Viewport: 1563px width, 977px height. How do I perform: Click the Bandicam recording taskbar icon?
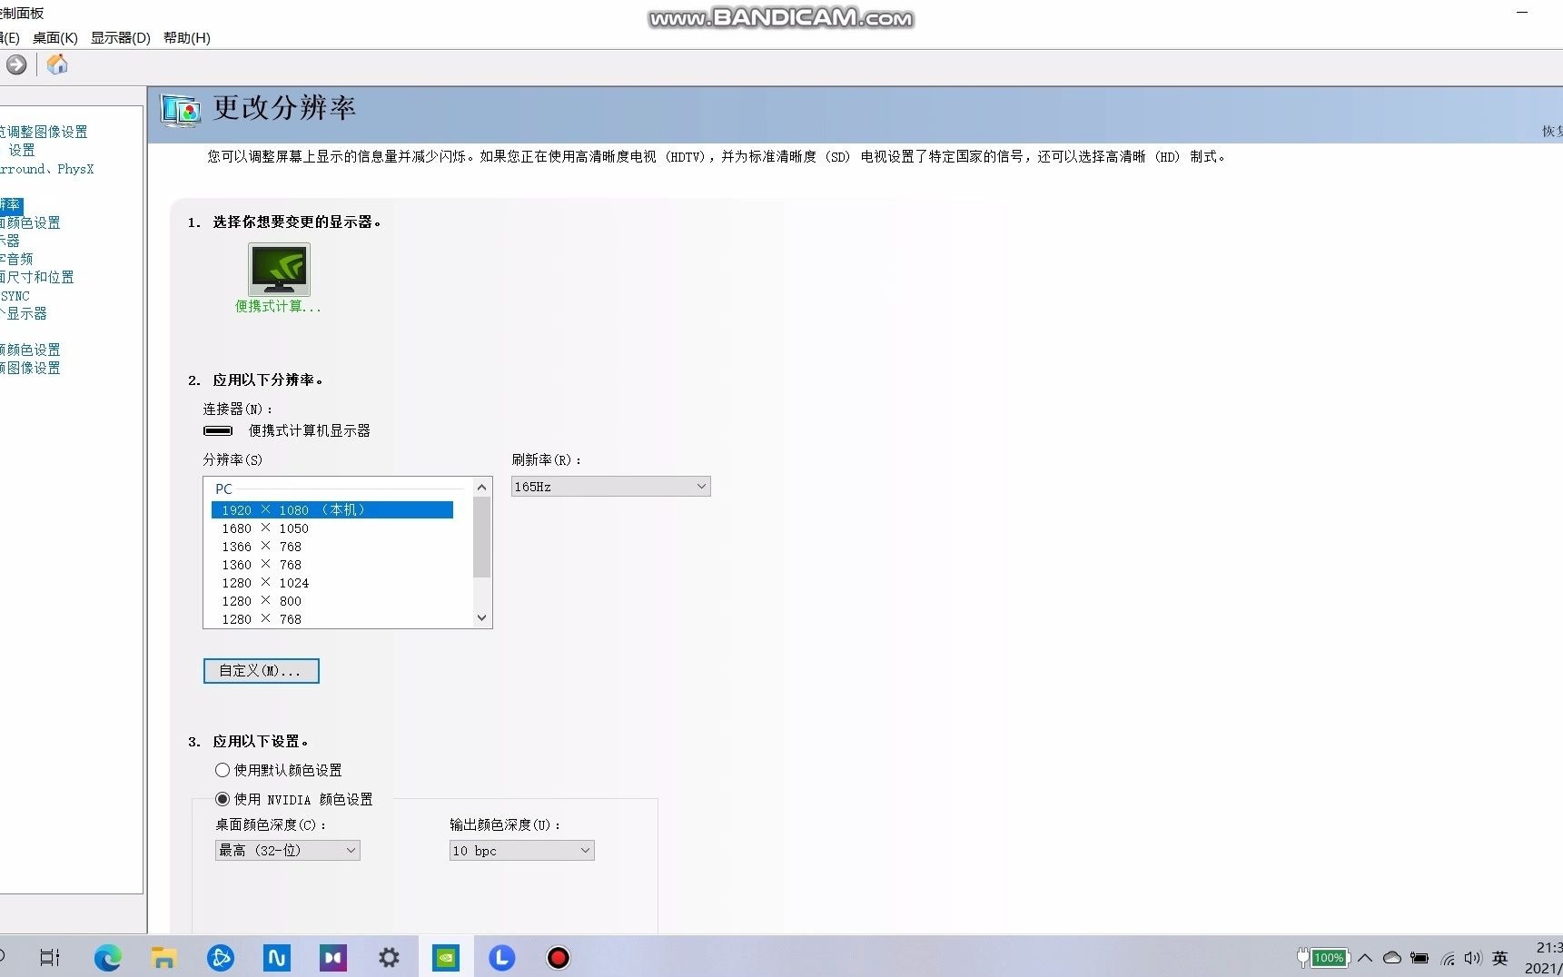click(x=558, y=957)
